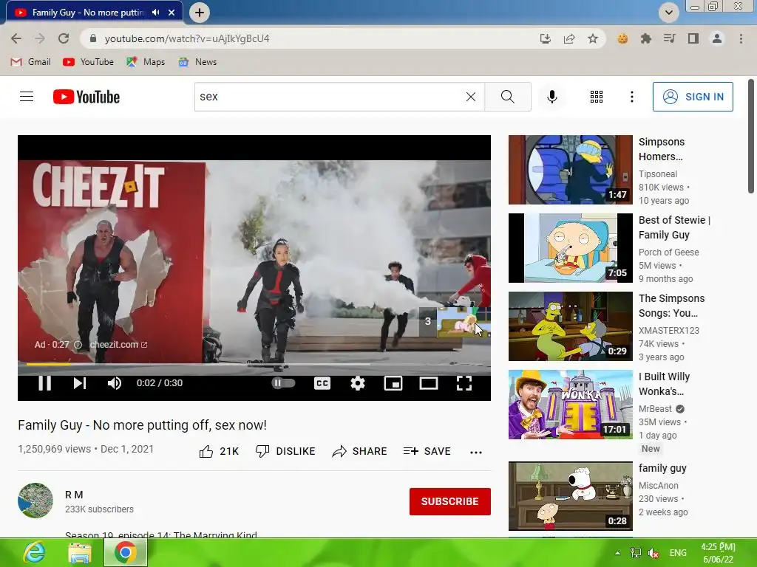The image size is (757, 567).
Task: Open the Extensions puzzle icon
Action: 646,38
